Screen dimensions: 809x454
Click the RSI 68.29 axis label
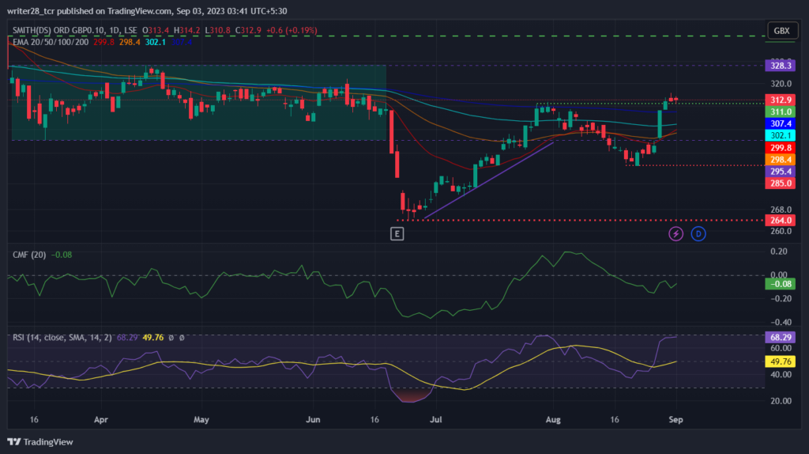tap(780, 337)
